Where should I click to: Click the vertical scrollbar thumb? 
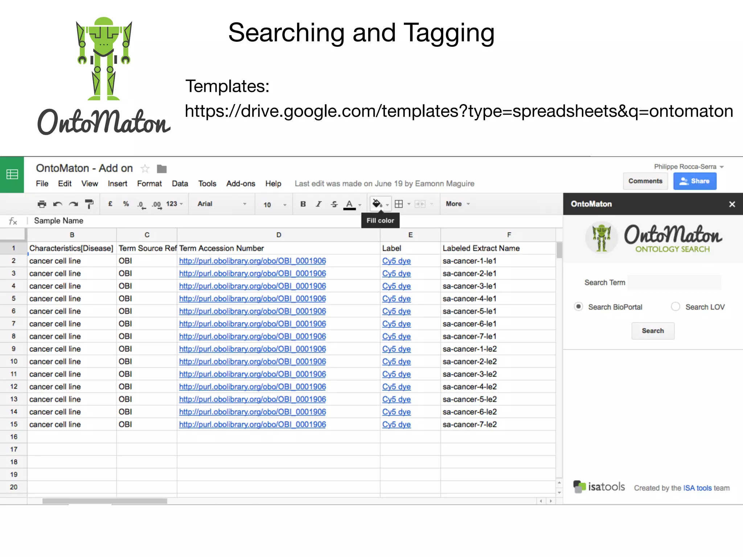559,250
